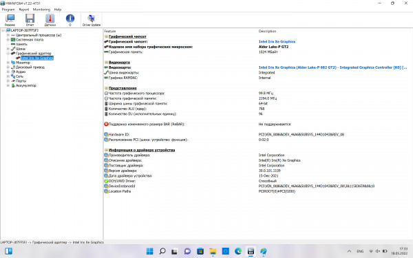Select the LAPTOP root computer item

pos(25,30)
